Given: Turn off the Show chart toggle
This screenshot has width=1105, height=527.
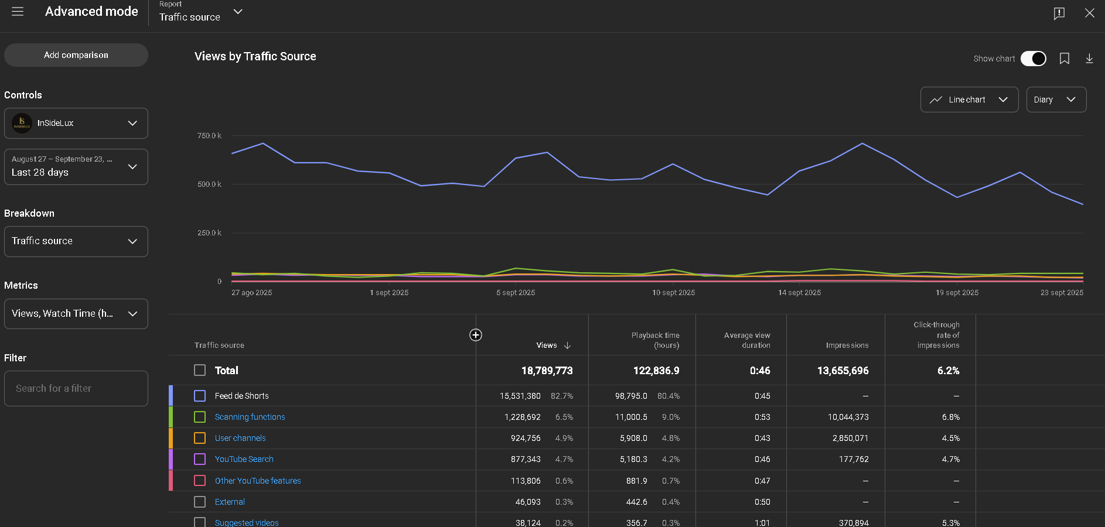Looking at the screenshot, I should point(1033,59).
